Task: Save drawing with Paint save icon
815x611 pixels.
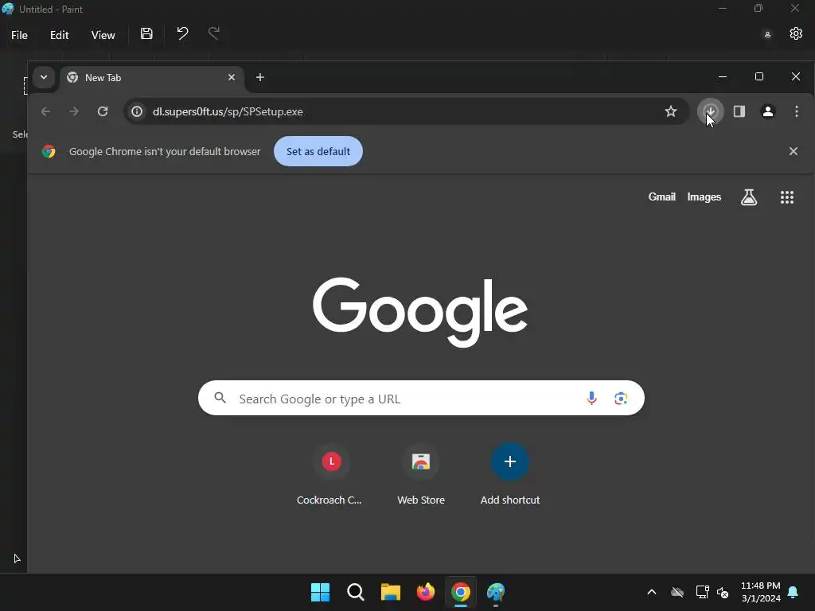Action: pos(146,33)
